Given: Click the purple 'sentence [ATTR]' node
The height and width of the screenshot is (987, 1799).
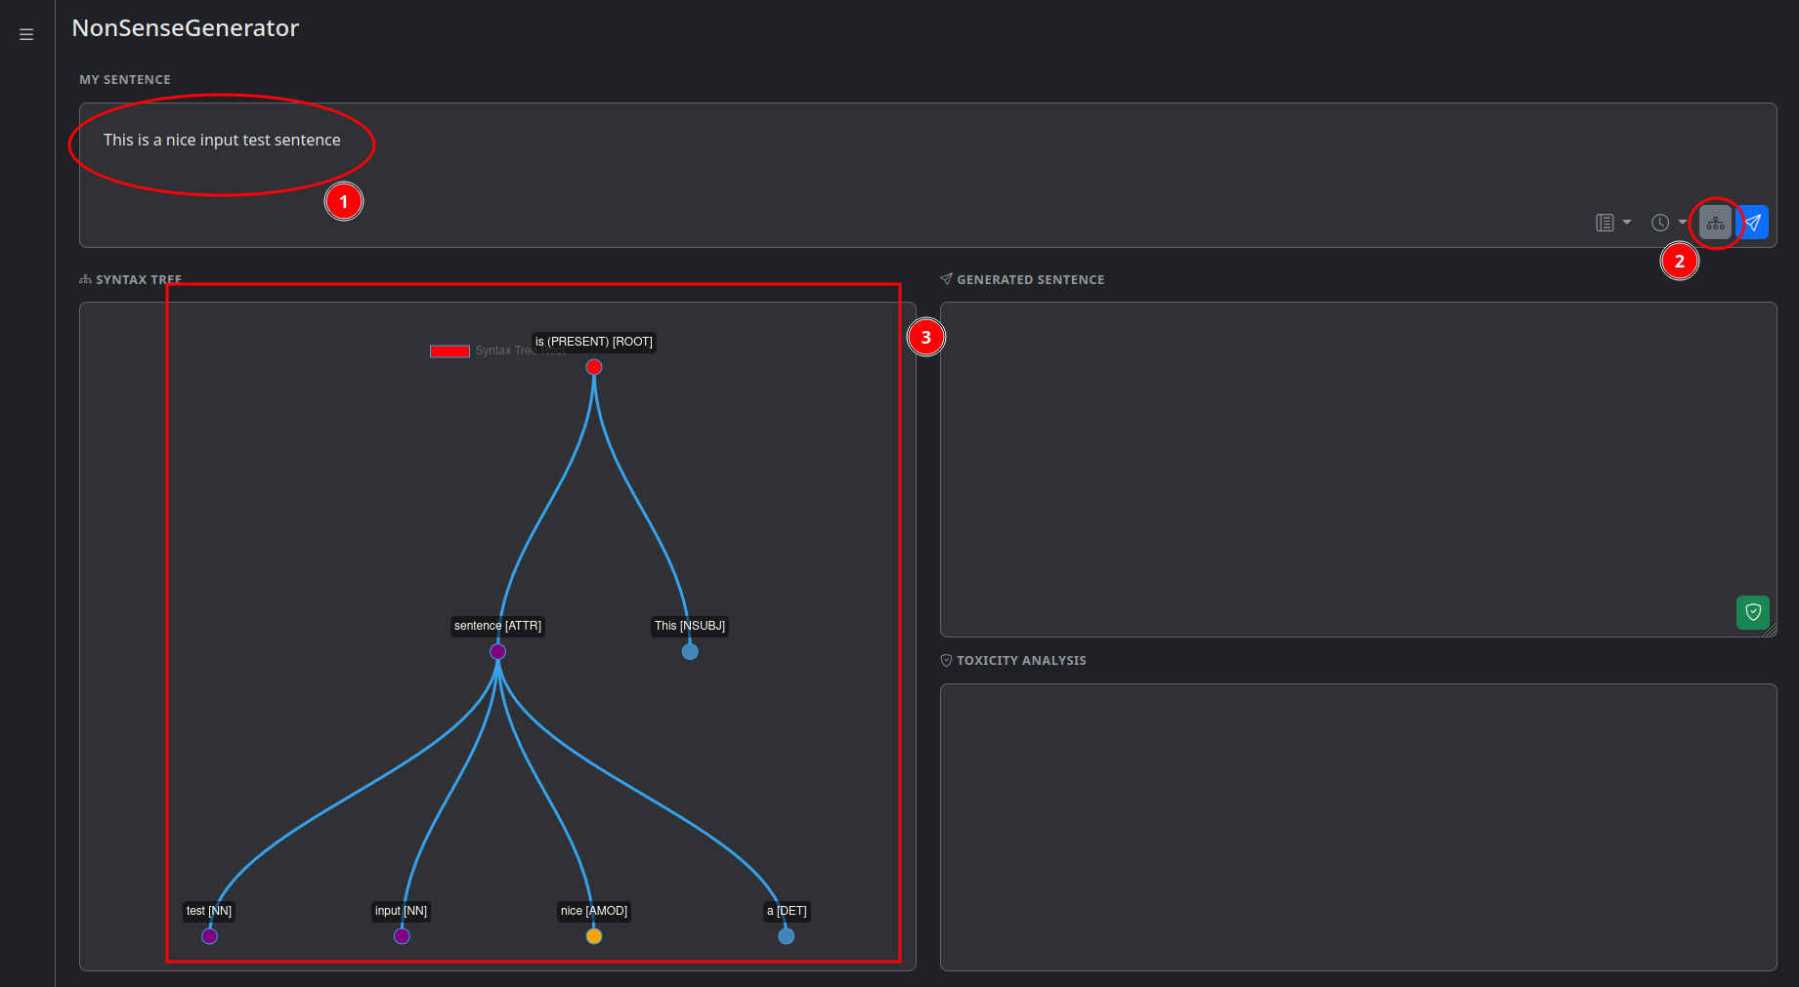Looking at the screenshot, I should [497, 651].
